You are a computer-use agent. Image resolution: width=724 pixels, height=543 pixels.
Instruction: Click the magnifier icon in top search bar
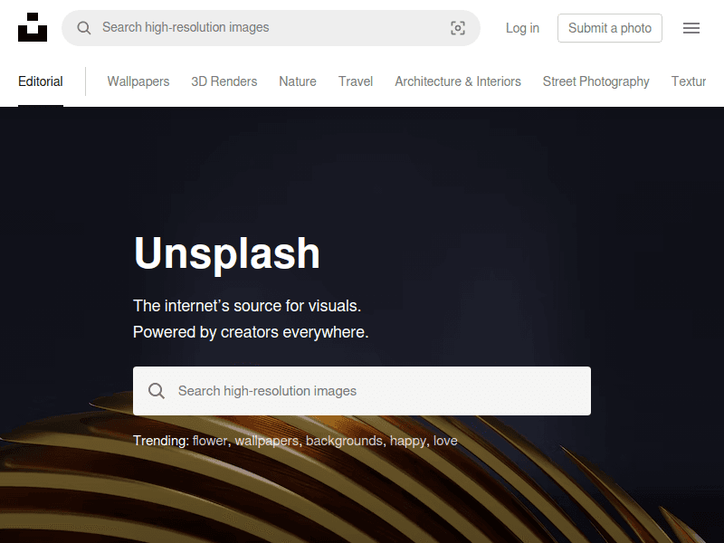[84, 28]
